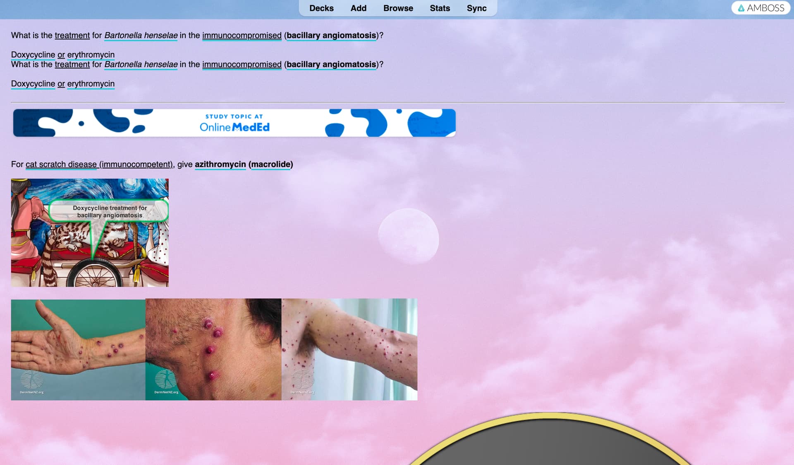Click the first 'Bartonella henselae' link

click(x=141, y=36)
